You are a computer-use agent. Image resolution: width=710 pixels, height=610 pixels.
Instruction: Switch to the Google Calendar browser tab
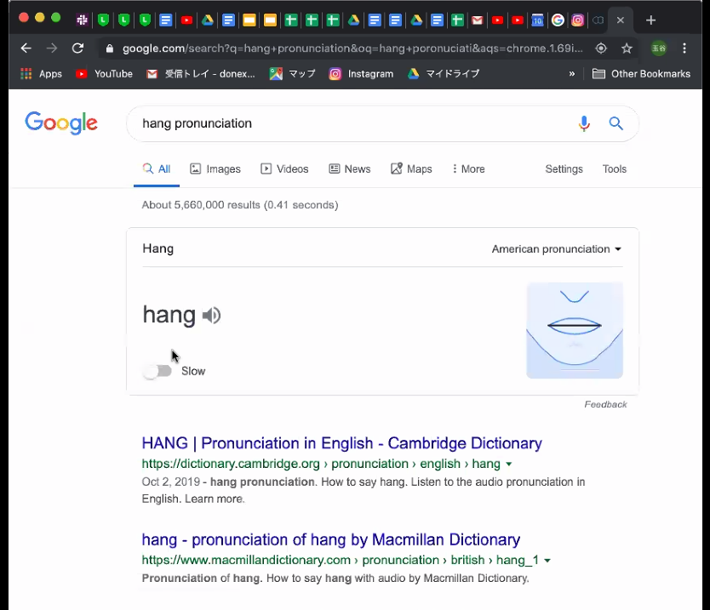coord(537,20)
